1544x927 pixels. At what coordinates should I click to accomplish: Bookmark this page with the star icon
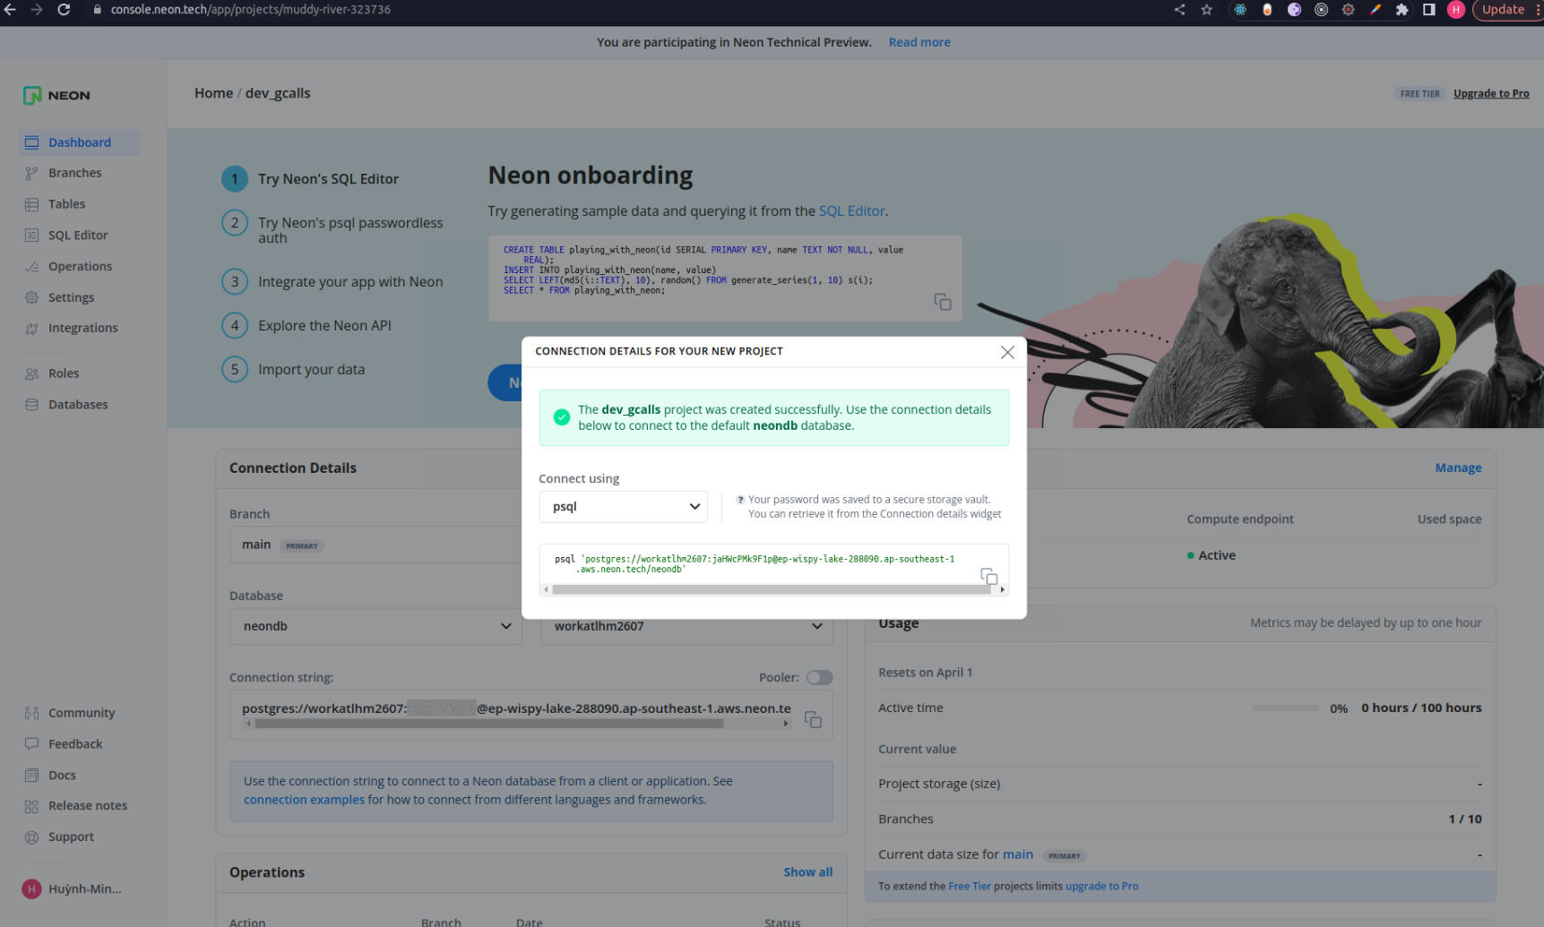click(x=1206, y=10)
